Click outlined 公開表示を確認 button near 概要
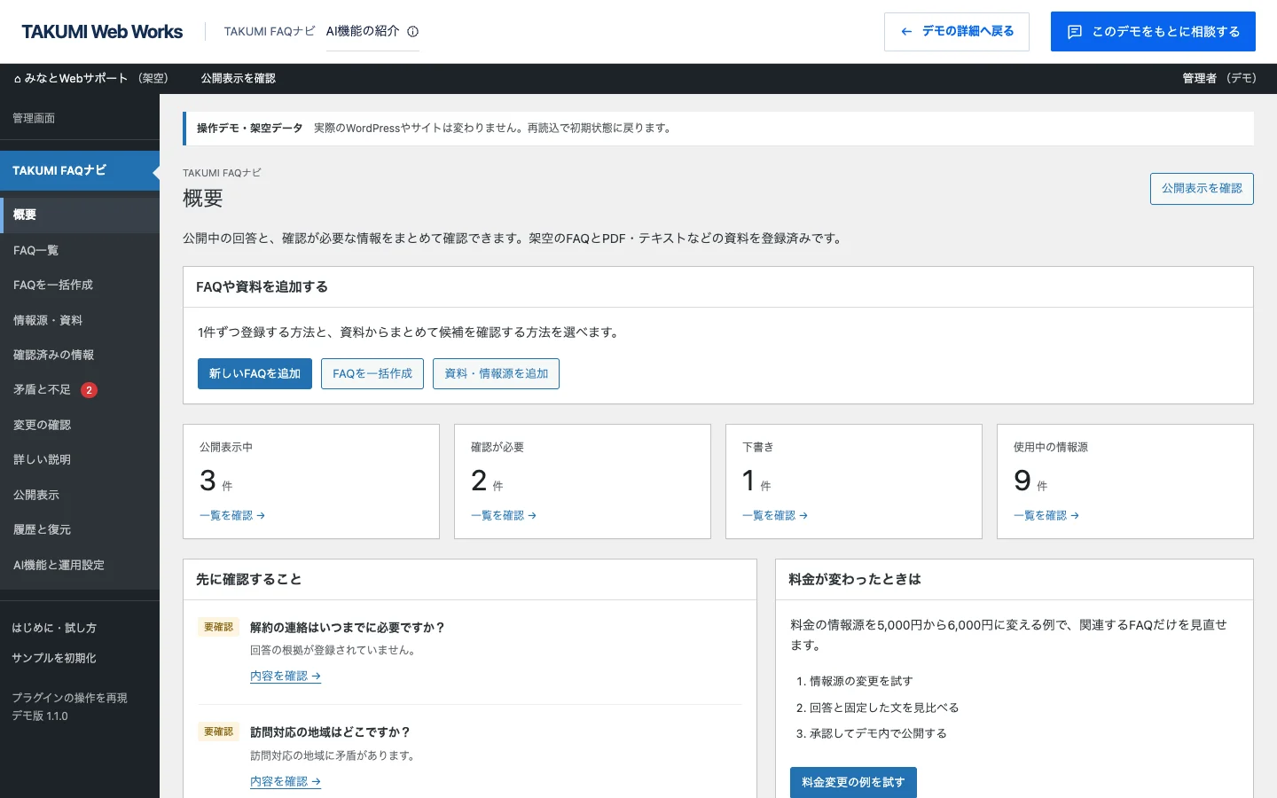Image resolution: width=1277 pixels, height=798 pixels. pyautogui.click(x=1202, y=189)
